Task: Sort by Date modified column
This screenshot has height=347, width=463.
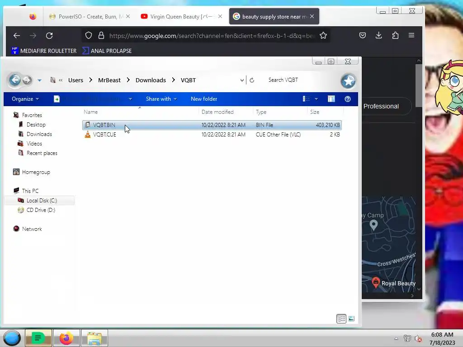Action: (x=226, y=112)
